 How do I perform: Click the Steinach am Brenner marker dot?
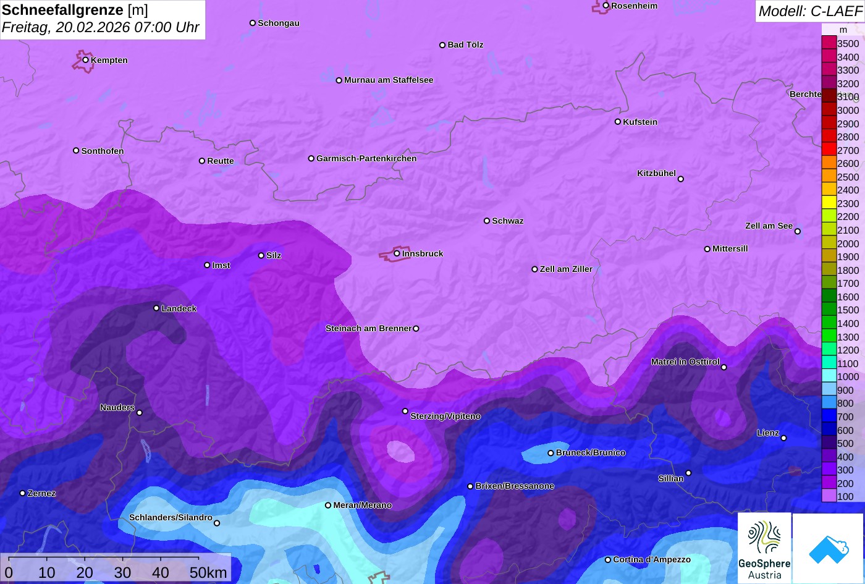416,329
